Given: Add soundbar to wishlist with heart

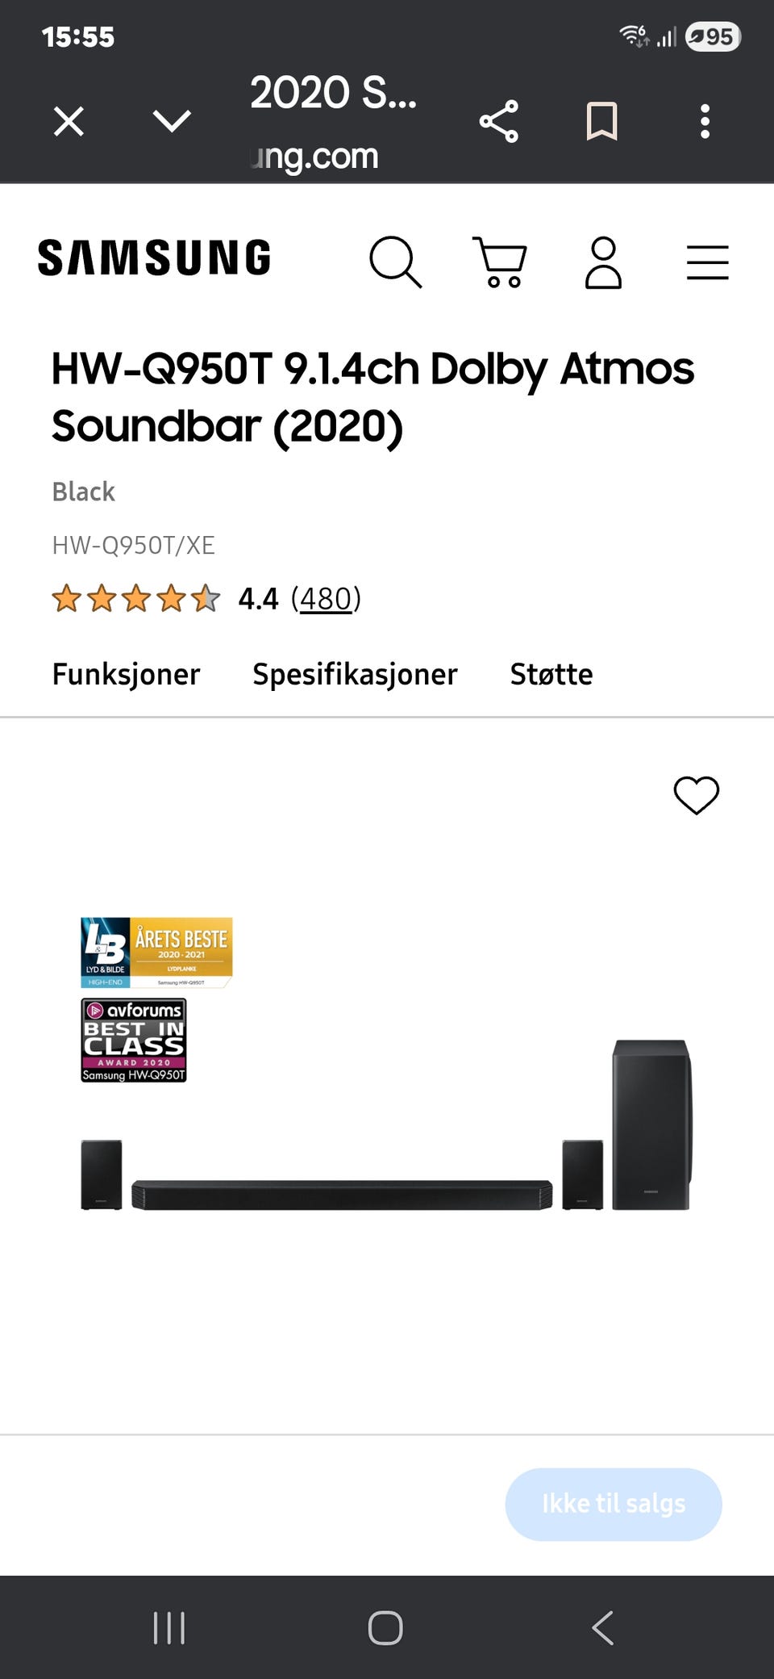Looking at the screenshot, I should [x=697, y=795].
